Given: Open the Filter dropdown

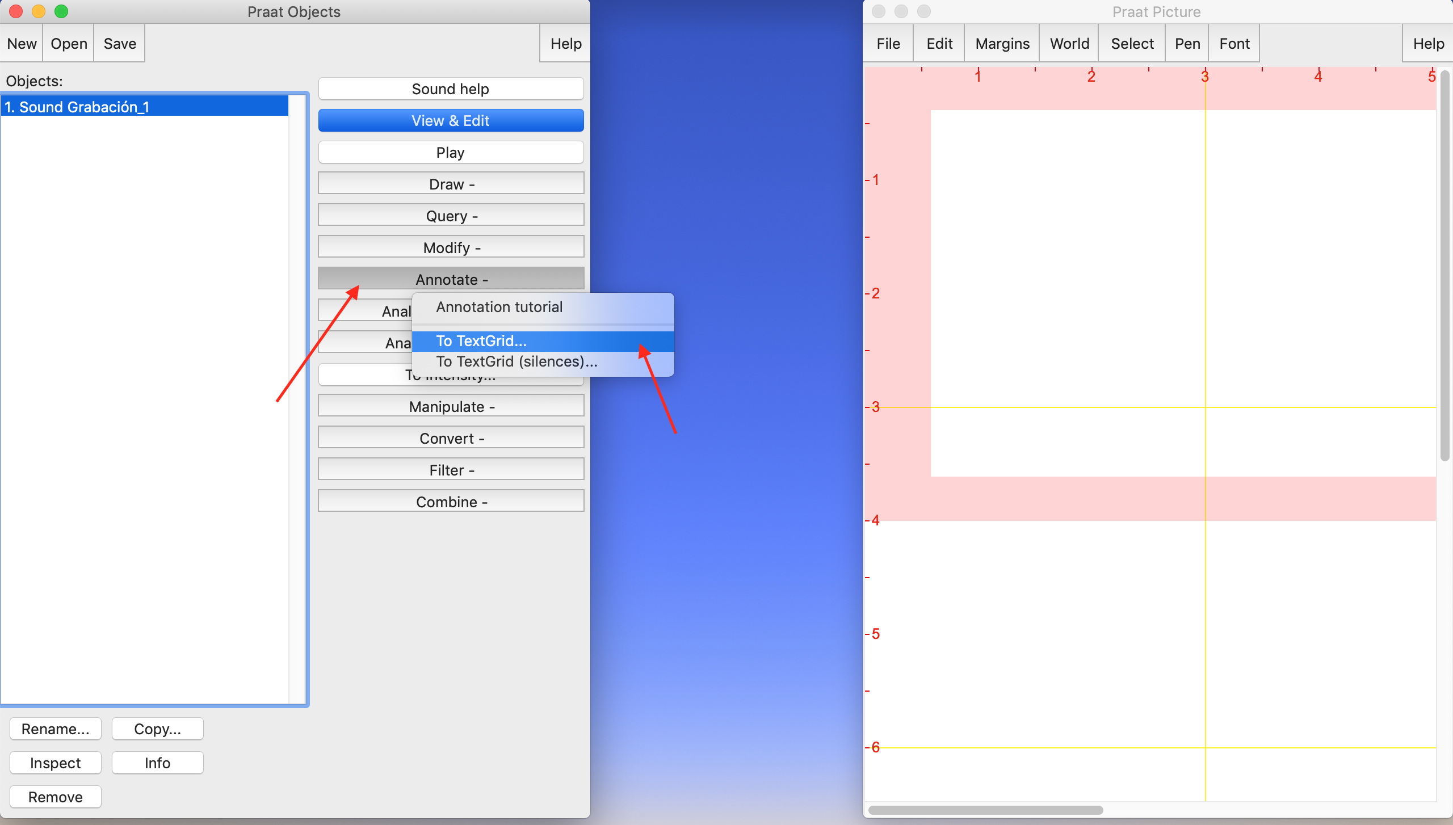Looking at the screenshot, I should tap(451, 470).
